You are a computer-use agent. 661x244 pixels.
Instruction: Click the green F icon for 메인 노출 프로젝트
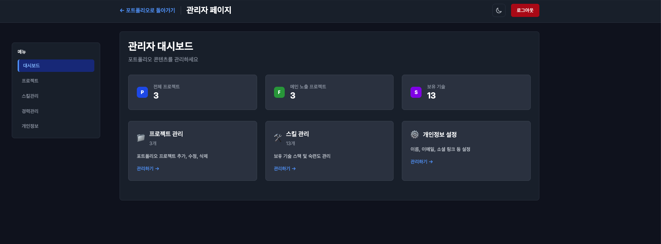279,92
